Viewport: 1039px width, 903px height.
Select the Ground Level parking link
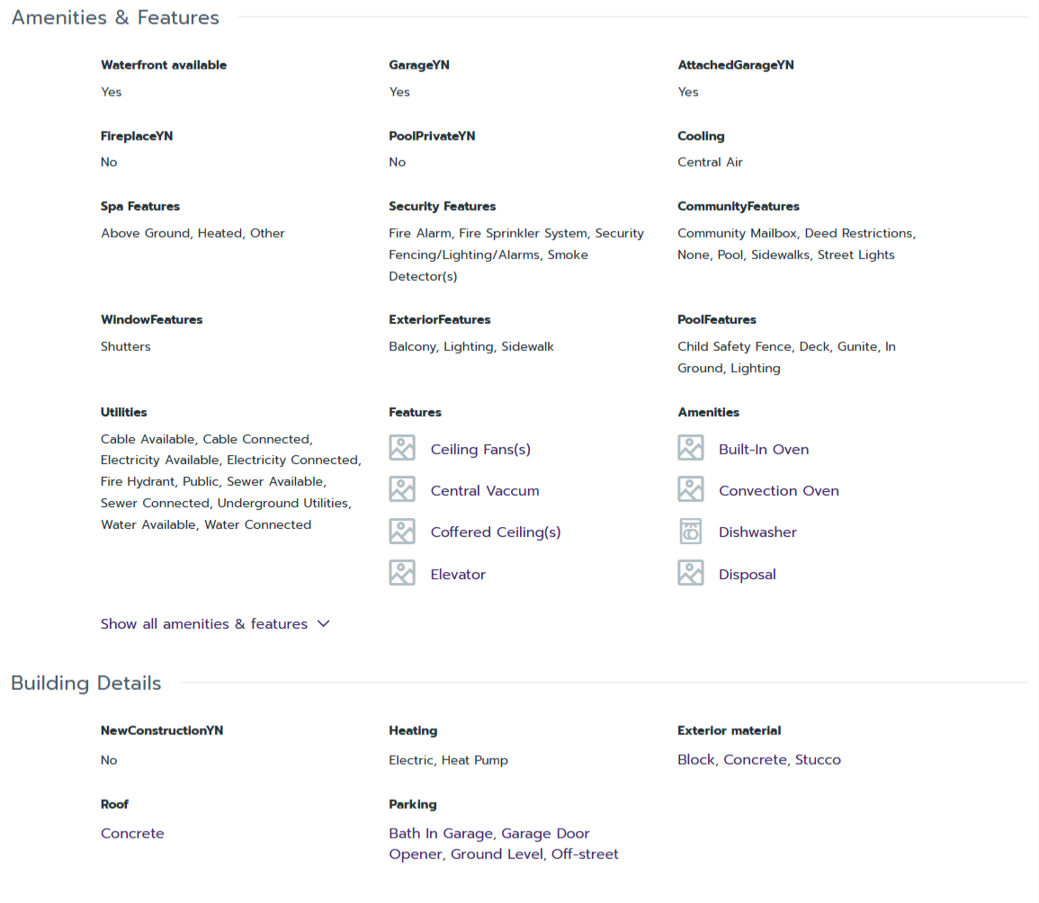click(x=497, y=854)
